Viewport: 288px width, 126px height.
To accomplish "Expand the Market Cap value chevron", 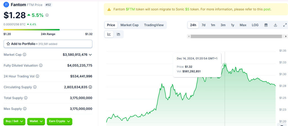I will (90, 55).
